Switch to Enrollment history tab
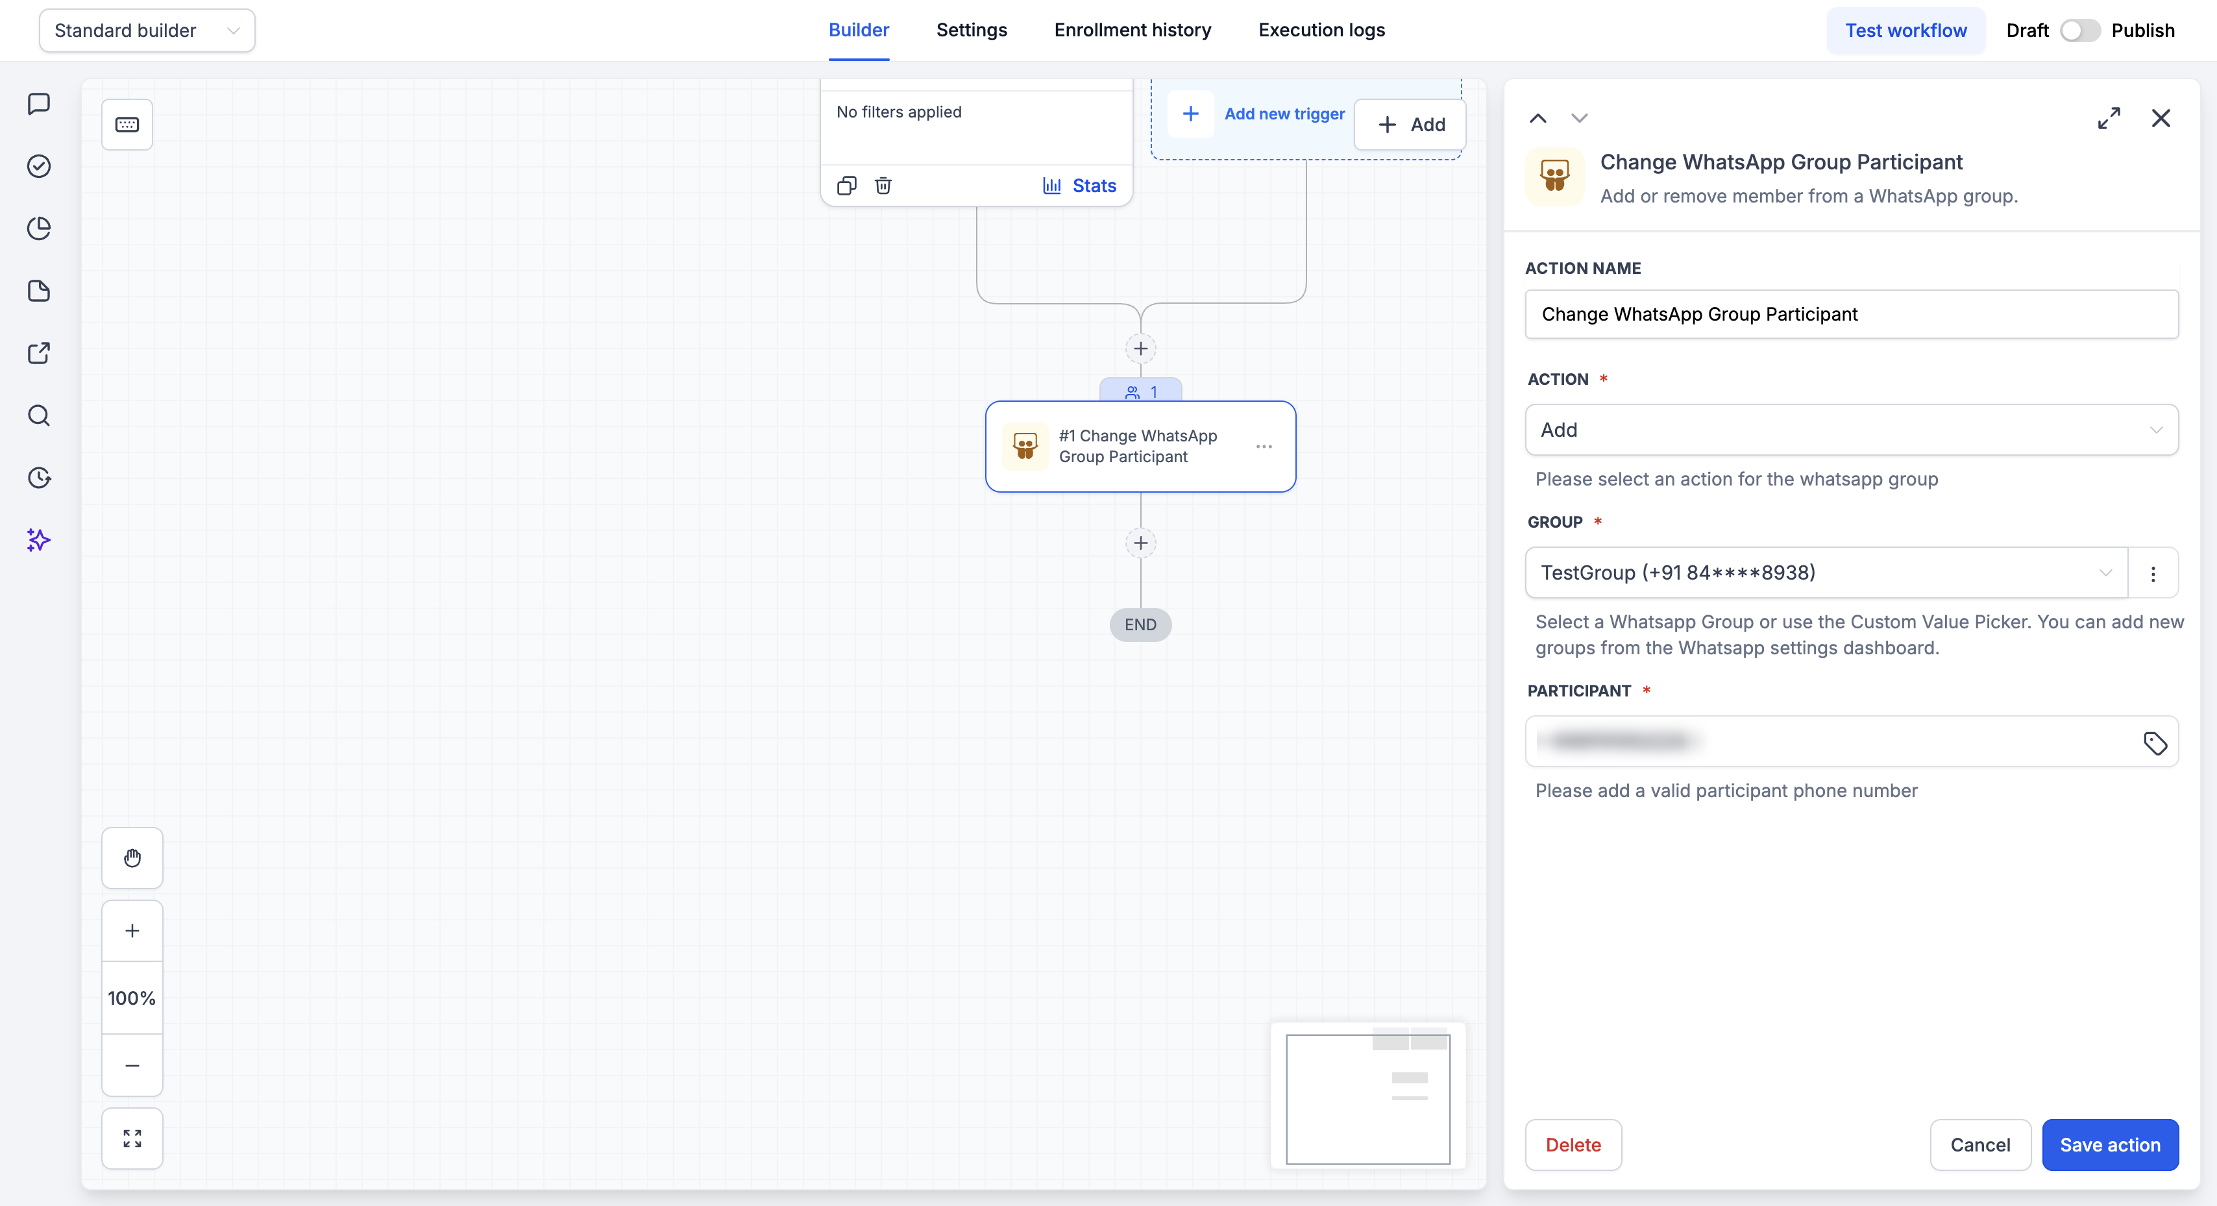Viewport: 2217px width, 1206px height. coord(1133,30)
